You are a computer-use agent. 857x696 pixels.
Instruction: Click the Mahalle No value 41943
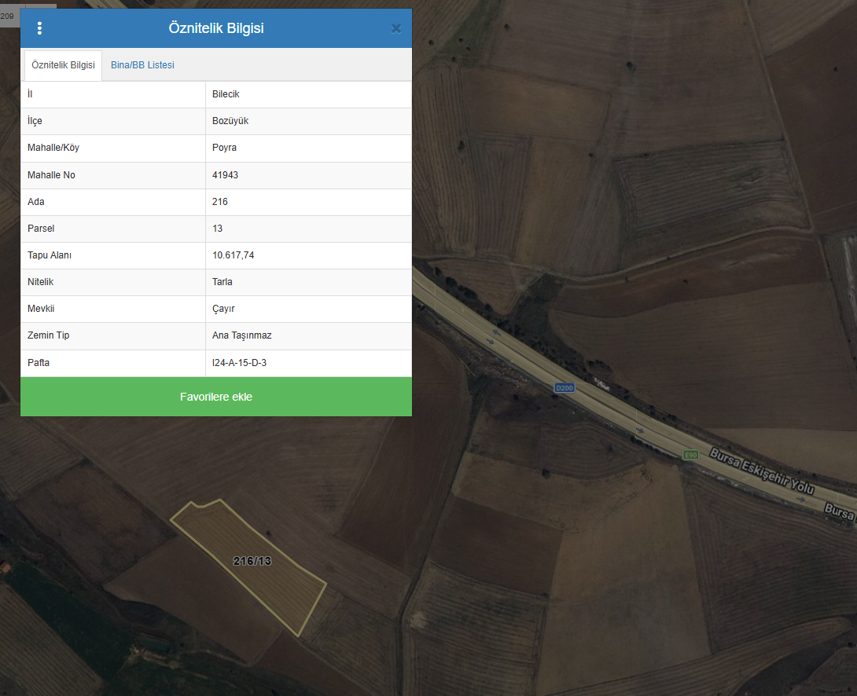(225, 174)
